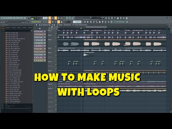Mute Track 4 with its green toggle

pyautogui.click(x=56, y=51)
